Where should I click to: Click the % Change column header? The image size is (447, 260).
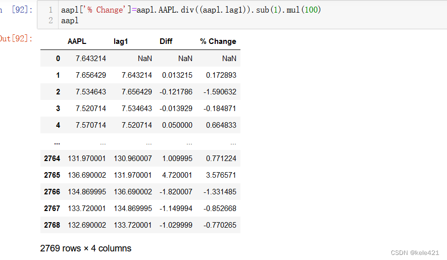[x=218, y=41]
